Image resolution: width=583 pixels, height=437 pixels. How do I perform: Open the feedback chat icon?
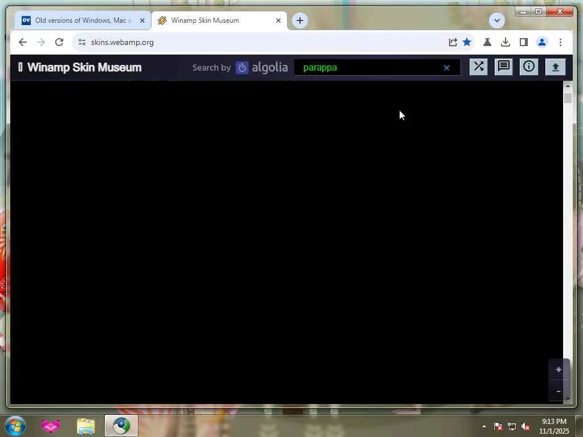coord(503,67)
